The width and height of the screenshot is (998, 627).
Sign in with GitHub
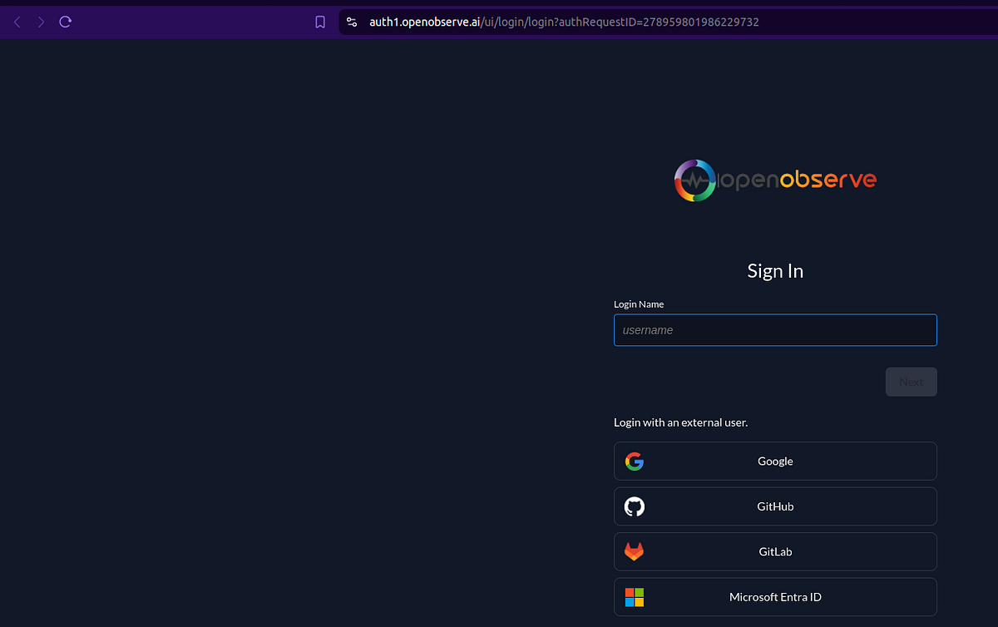(775, 506)
